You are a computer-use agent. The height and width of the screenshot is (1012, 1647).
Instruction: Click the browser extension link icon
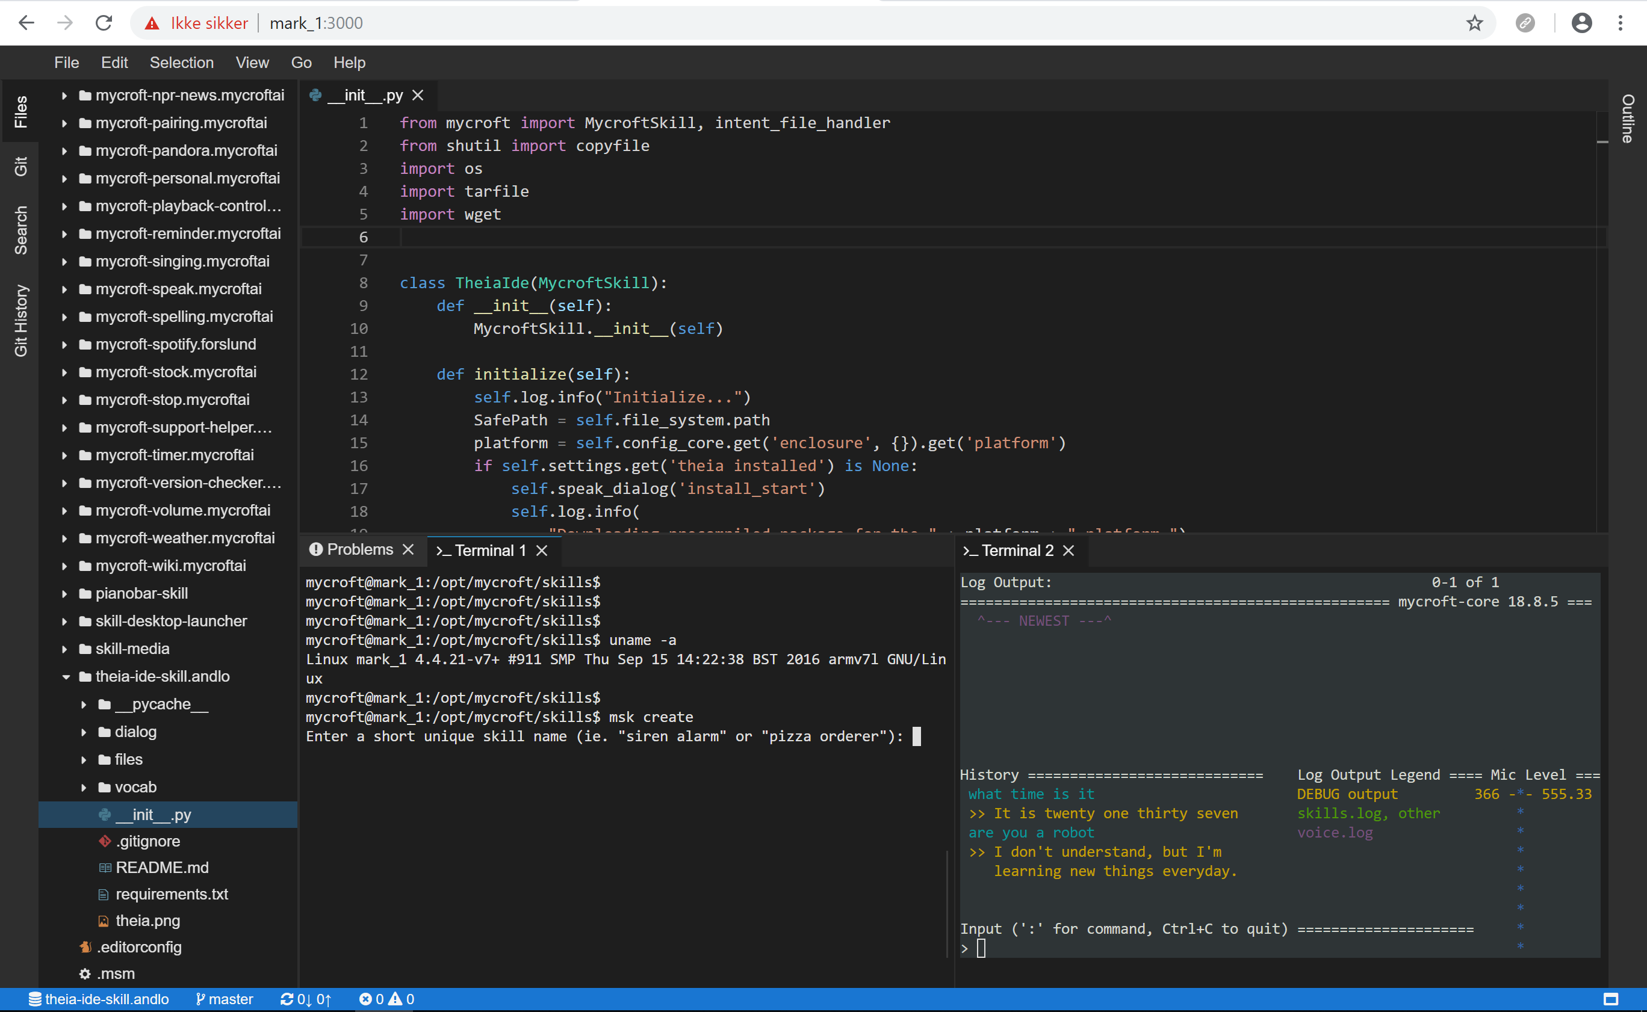point(1525,23)
